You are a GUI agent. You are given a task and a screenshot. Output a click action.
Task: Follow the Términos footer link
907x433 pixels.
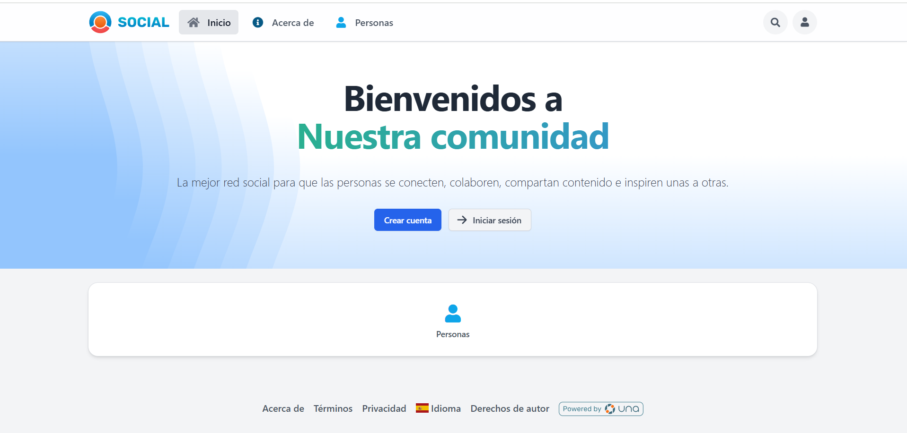pyautogui.click(x=333, y=408)
